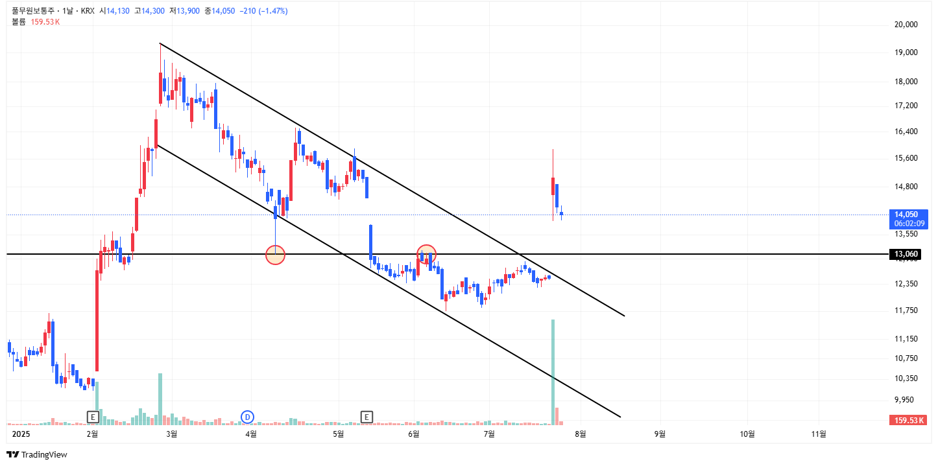Click the 18,000 price axis label
The height and width of the screenshot is (466, 938).
[906, 81]
